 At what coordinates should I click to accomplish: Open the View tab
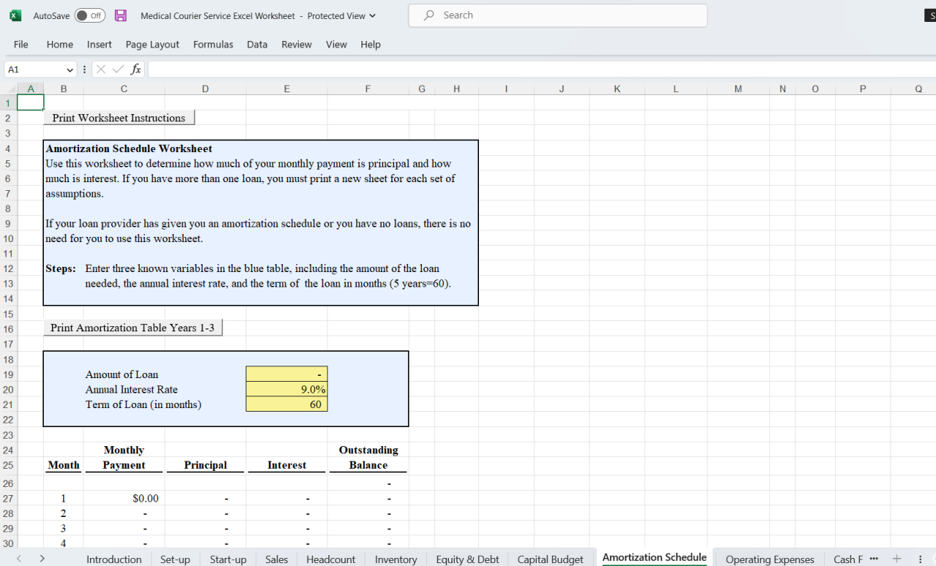click(x=336, y=45)
